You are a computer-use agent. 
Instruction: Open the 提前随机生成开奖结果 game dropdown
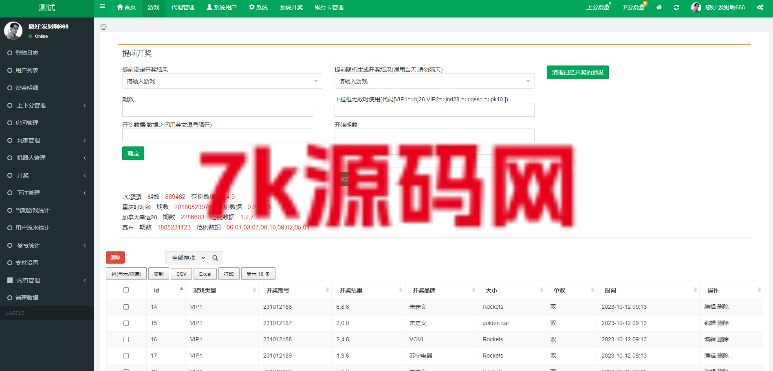click(434, 81)
